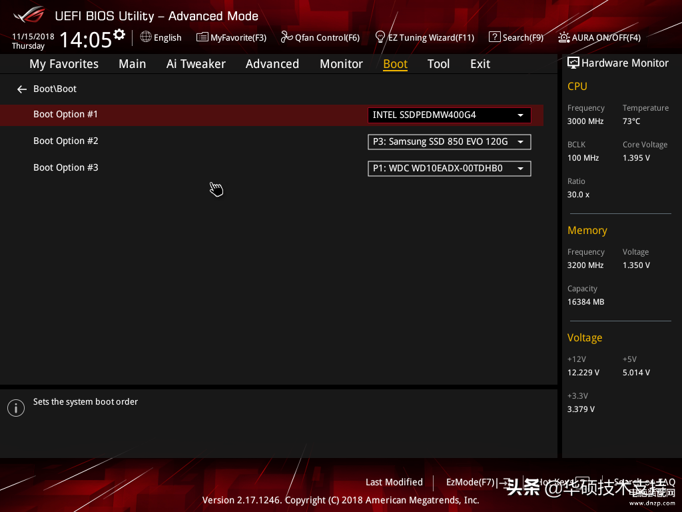The height and width of the screenshot is (512, 682).
Task: Click +12V reading 12.229 V
Action: [583, 372]
